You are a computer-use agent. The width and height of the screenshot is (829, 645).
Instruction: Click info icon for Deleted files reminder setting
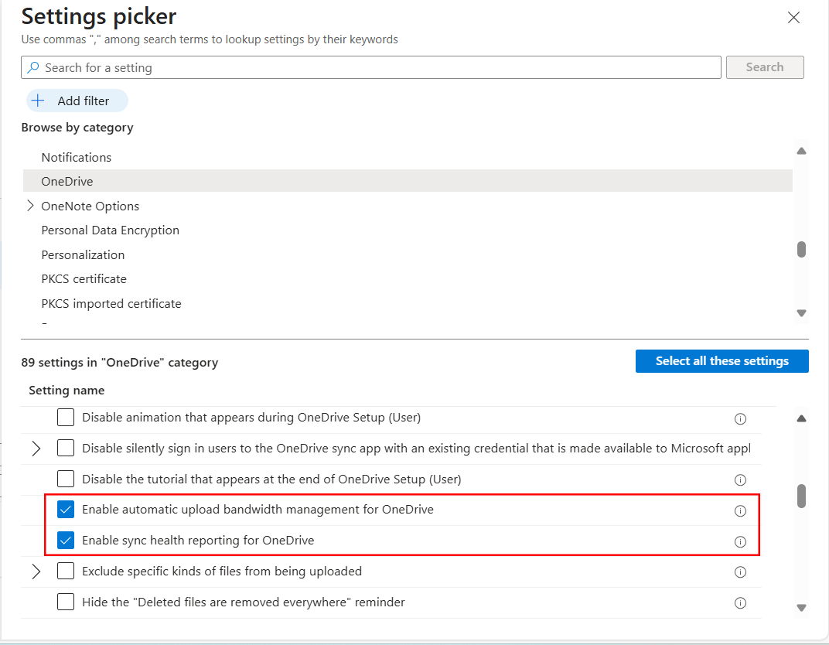[x=740, y=602]
